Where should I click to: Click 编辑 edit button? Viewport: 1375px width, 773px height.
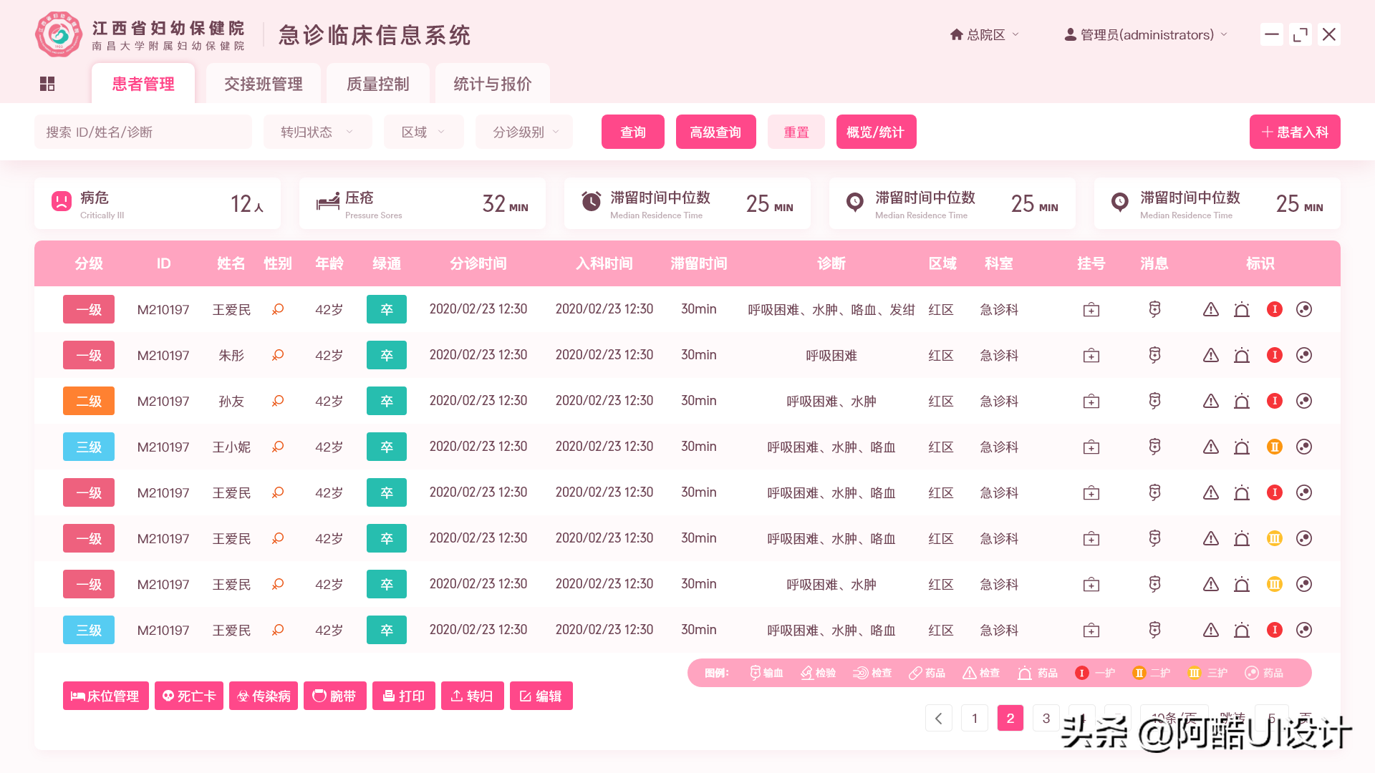[541, 696]
